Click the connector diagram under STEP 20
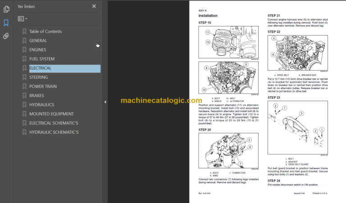This screenshot has width=346, height=203. coord(228,150)
